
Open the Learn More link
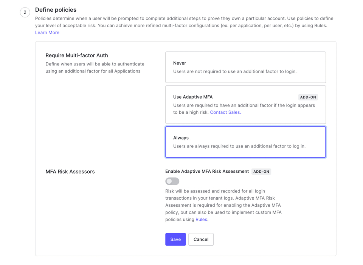47,32
